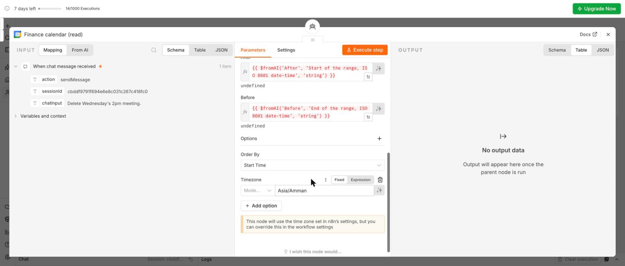Click the AI sparkle icon beside Timezone field

point(379,190)
